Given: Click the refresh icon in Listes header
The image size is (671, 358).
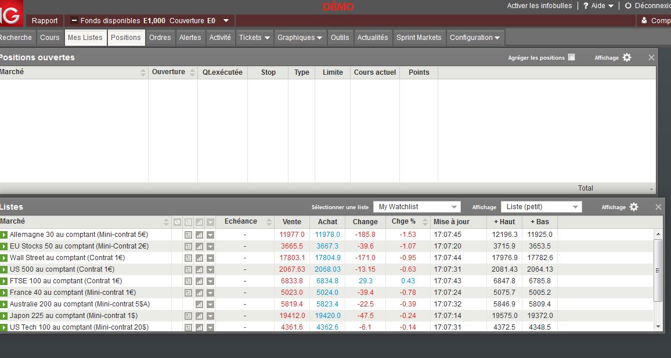Looking at the screenshot, I should [177, 222].
